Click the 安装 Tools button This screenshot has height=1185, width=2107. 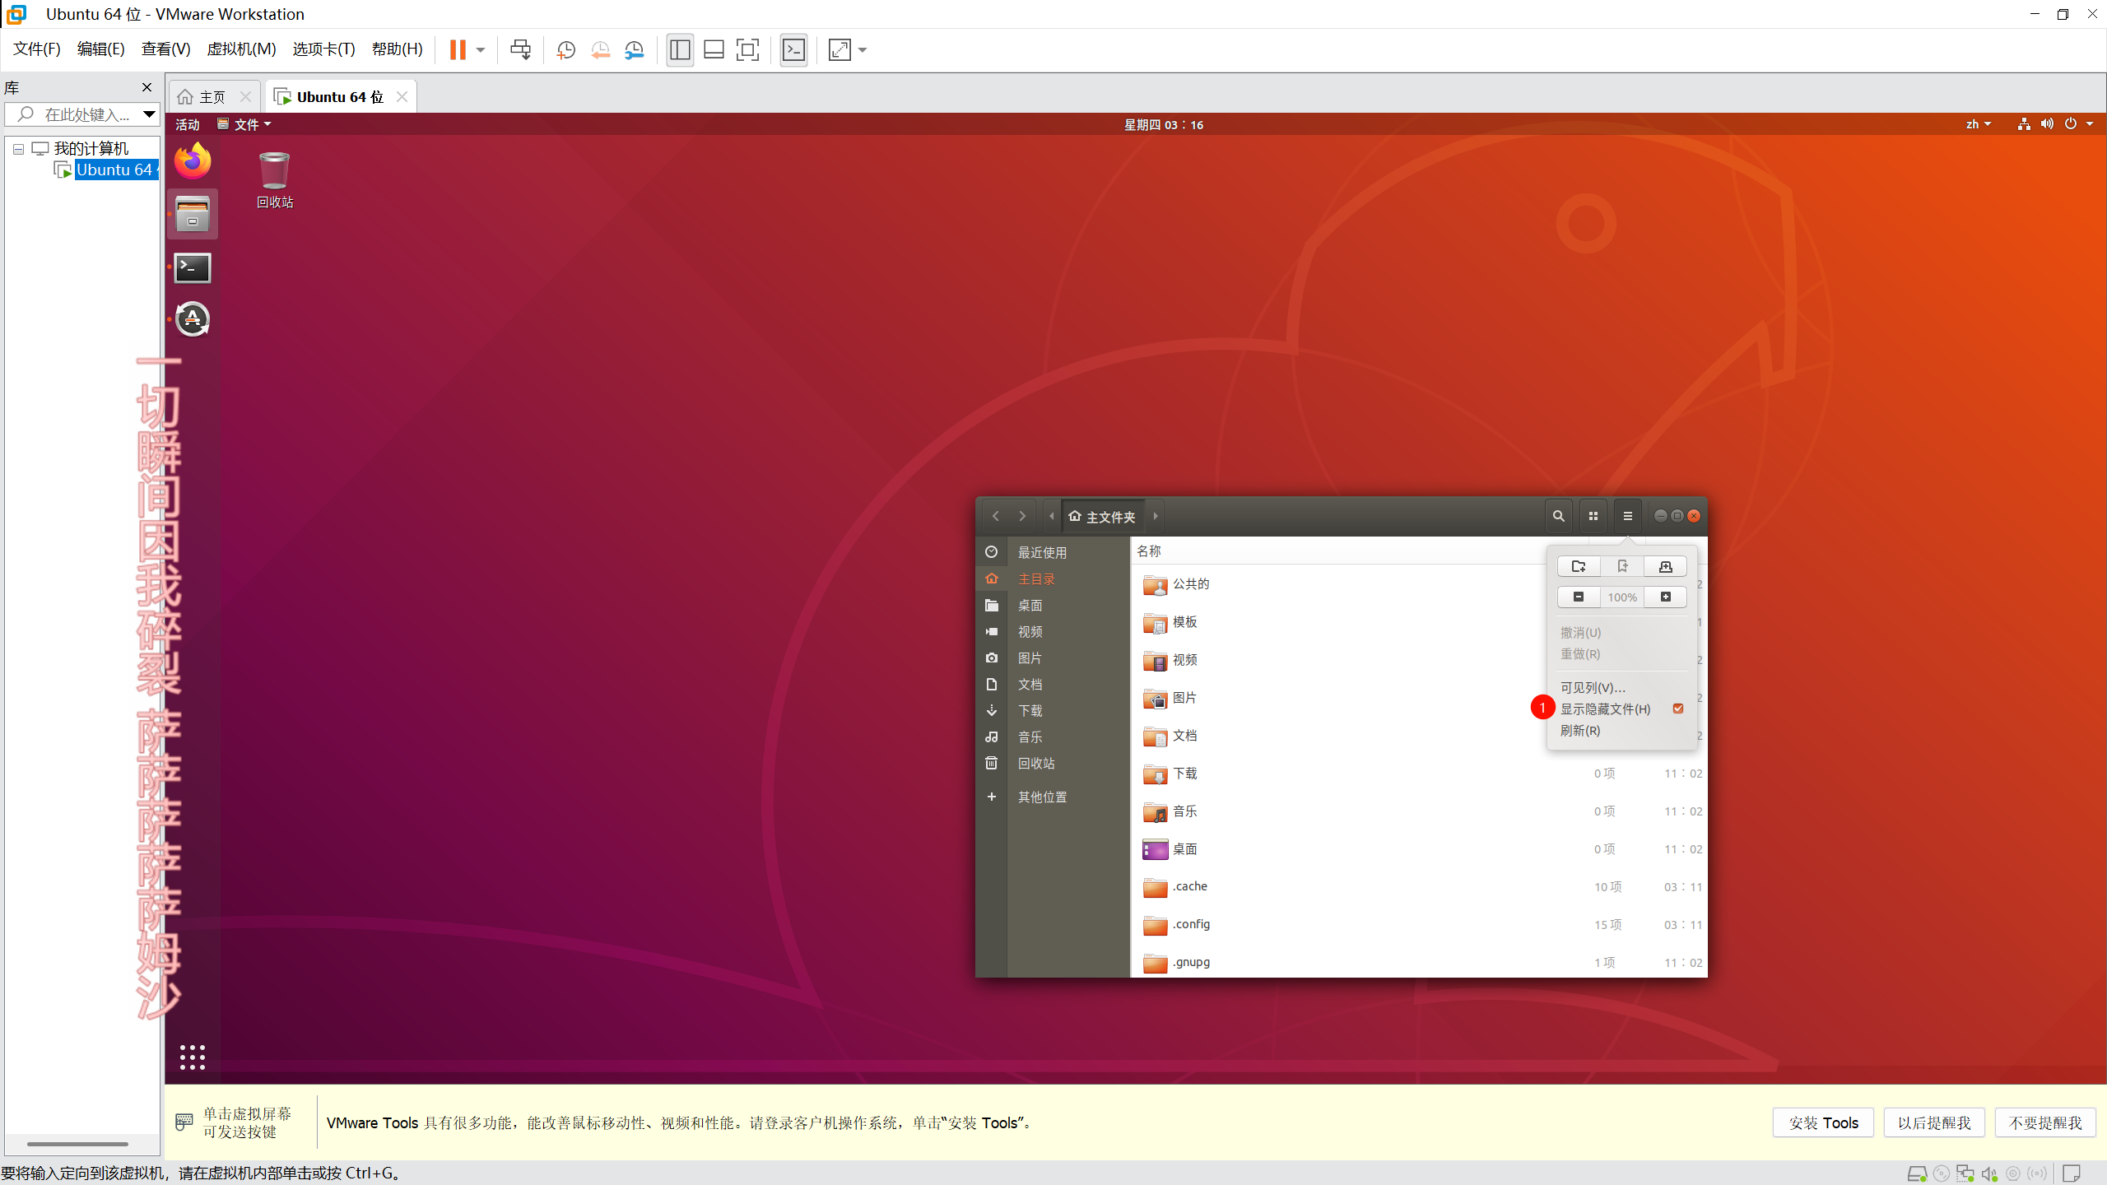[x=1823, y=1122]
